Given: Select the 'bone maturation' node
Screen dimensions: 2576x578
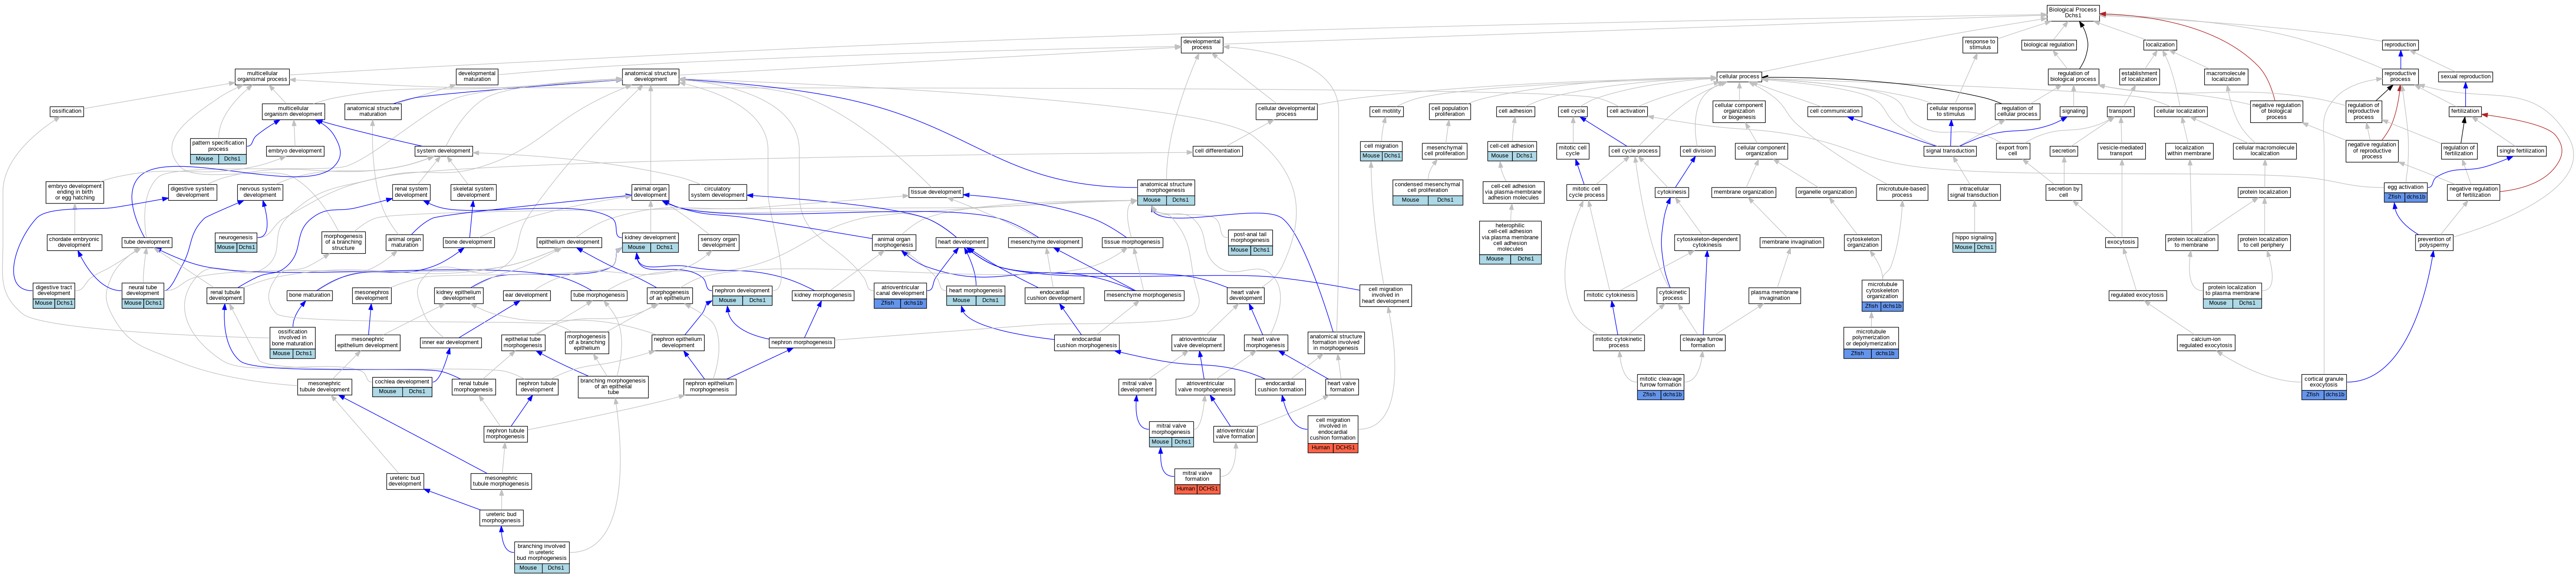Looking at the screenshot, I should click(309, 295).
